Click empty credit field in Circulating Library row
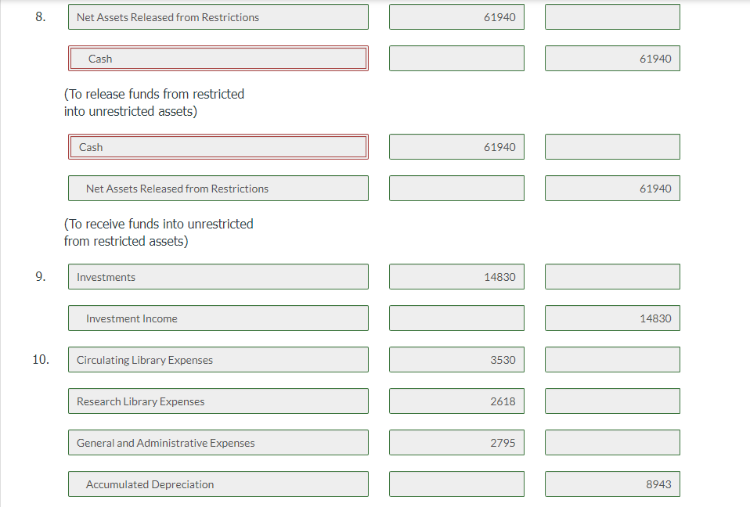750x507 pixels. tap(612, 360)
